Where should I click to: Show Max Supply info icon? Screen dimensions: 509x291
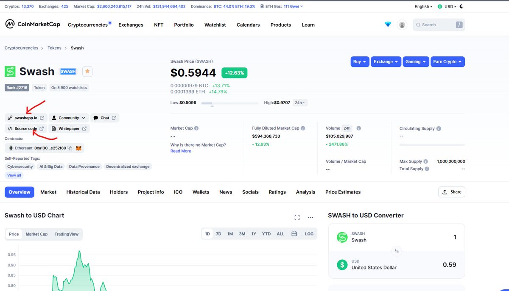tap(425, 161)
